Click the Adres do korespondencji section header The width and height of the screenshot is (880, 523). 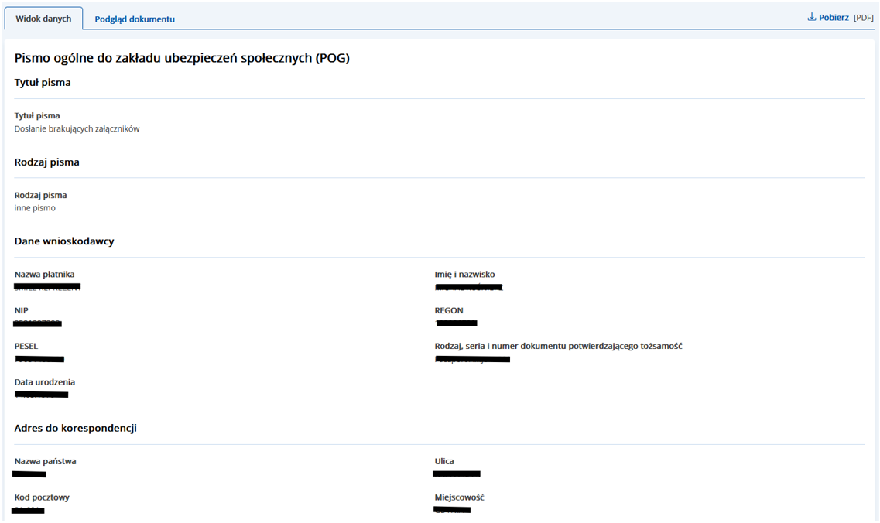point(76,428)
